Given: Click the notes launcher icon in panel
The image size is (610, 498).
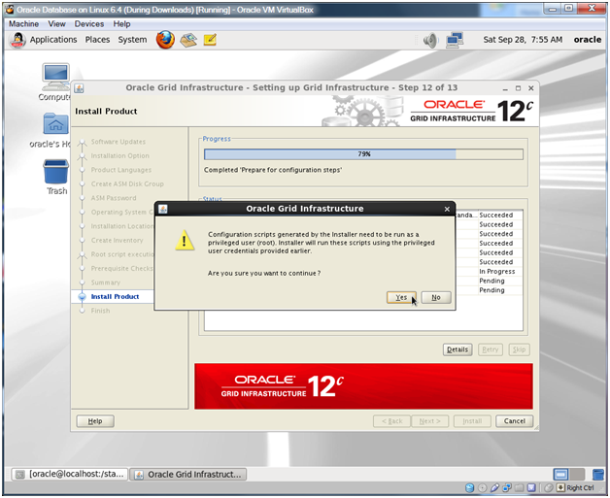Looking at the screenshot, I should point(210,40).
